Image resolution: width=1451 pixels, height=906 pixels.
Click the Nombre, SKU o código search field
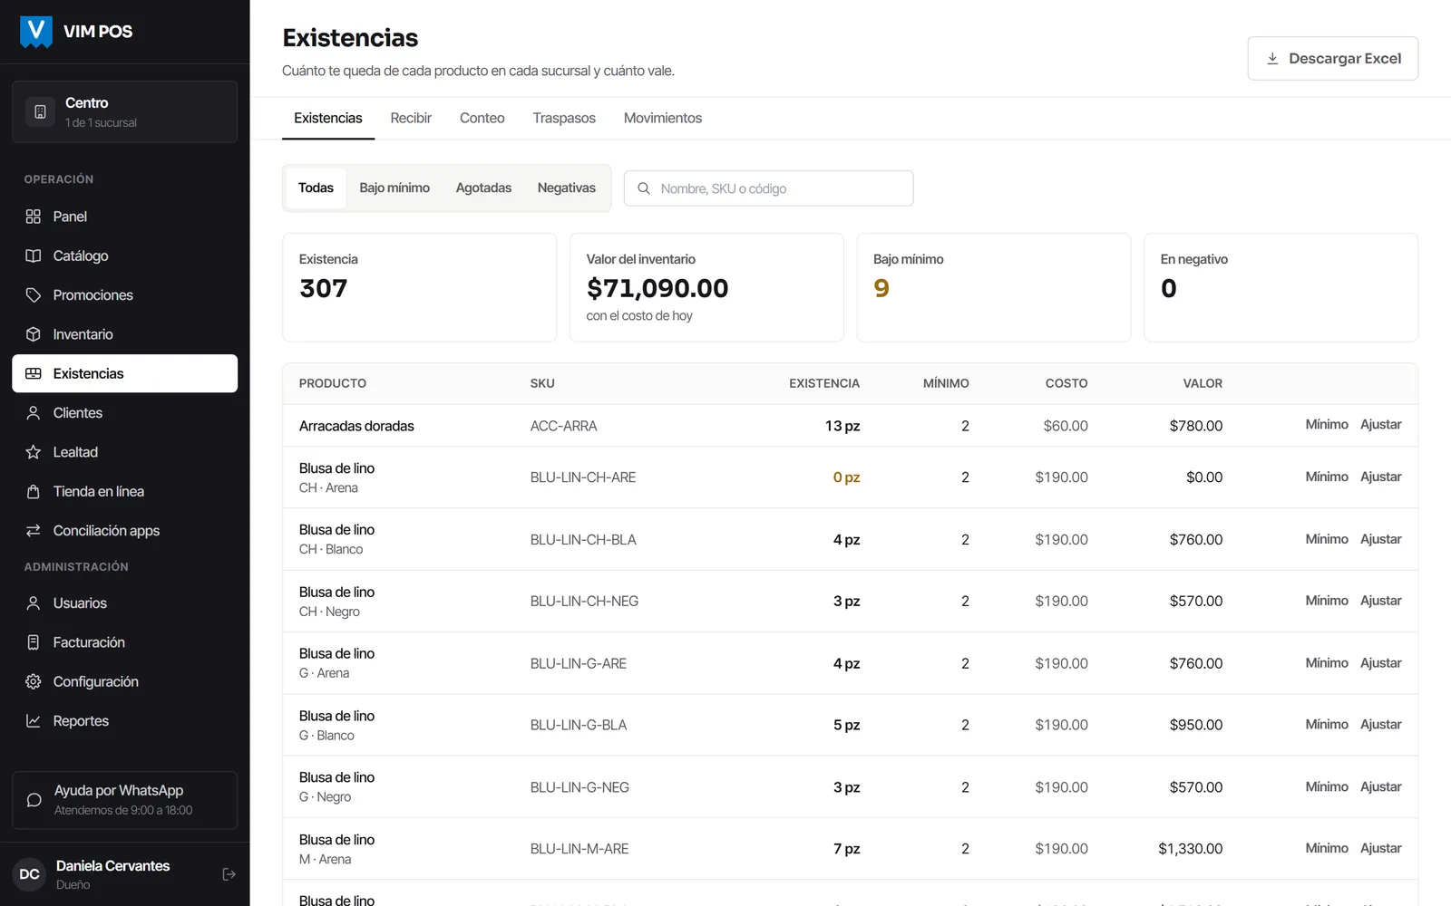tap(768, 188)
